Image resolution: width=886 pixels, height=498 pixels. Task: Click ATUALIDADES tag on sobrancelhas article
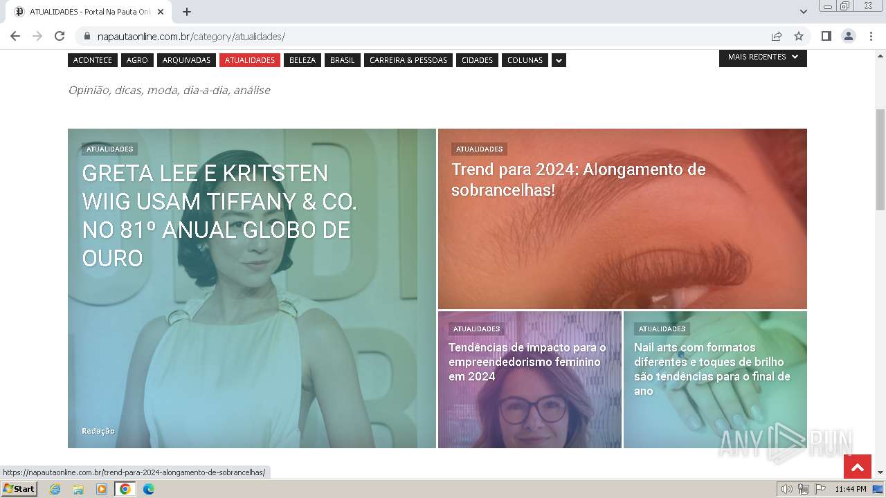click(x=479, y=149)
